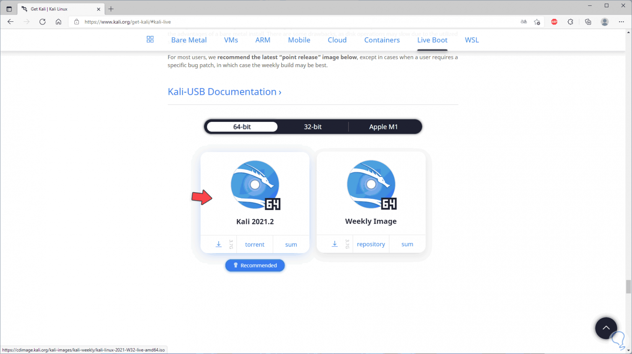Click the scrollbar up arrow
The image size is (632, 354).
[629, 32]
